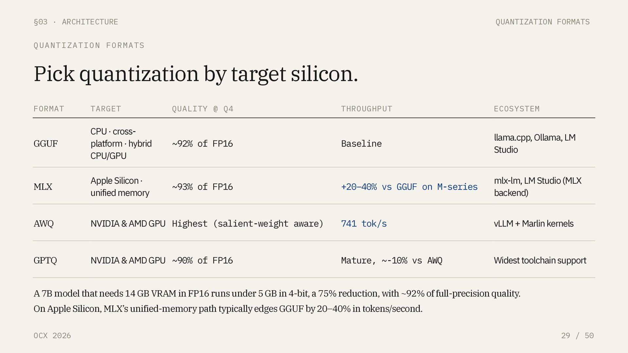Click the GPTQ format row label
This screenshot has width=628, height=353.
coord(45,261)
